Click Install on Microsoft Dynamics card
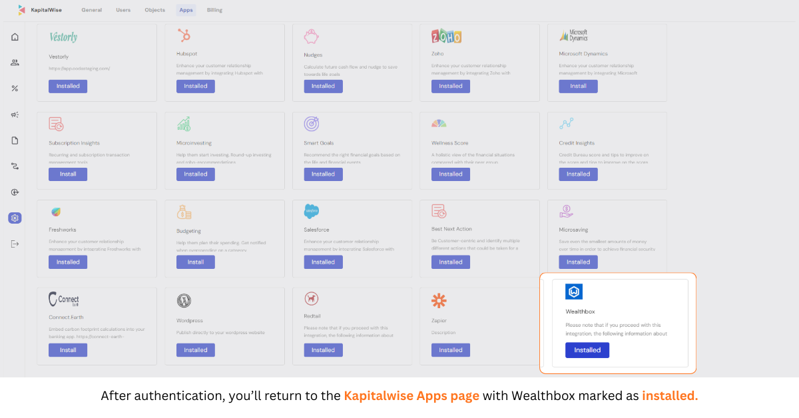The height and width of the screenshot is (418, 799). click(x=578, y=86)
